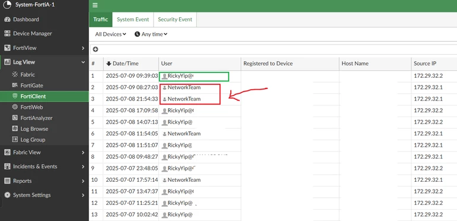Click the FortiAnalyzer logo icon beside System-FortiA-1
Viewport: 457px width, 221px height.
(7, 5)
